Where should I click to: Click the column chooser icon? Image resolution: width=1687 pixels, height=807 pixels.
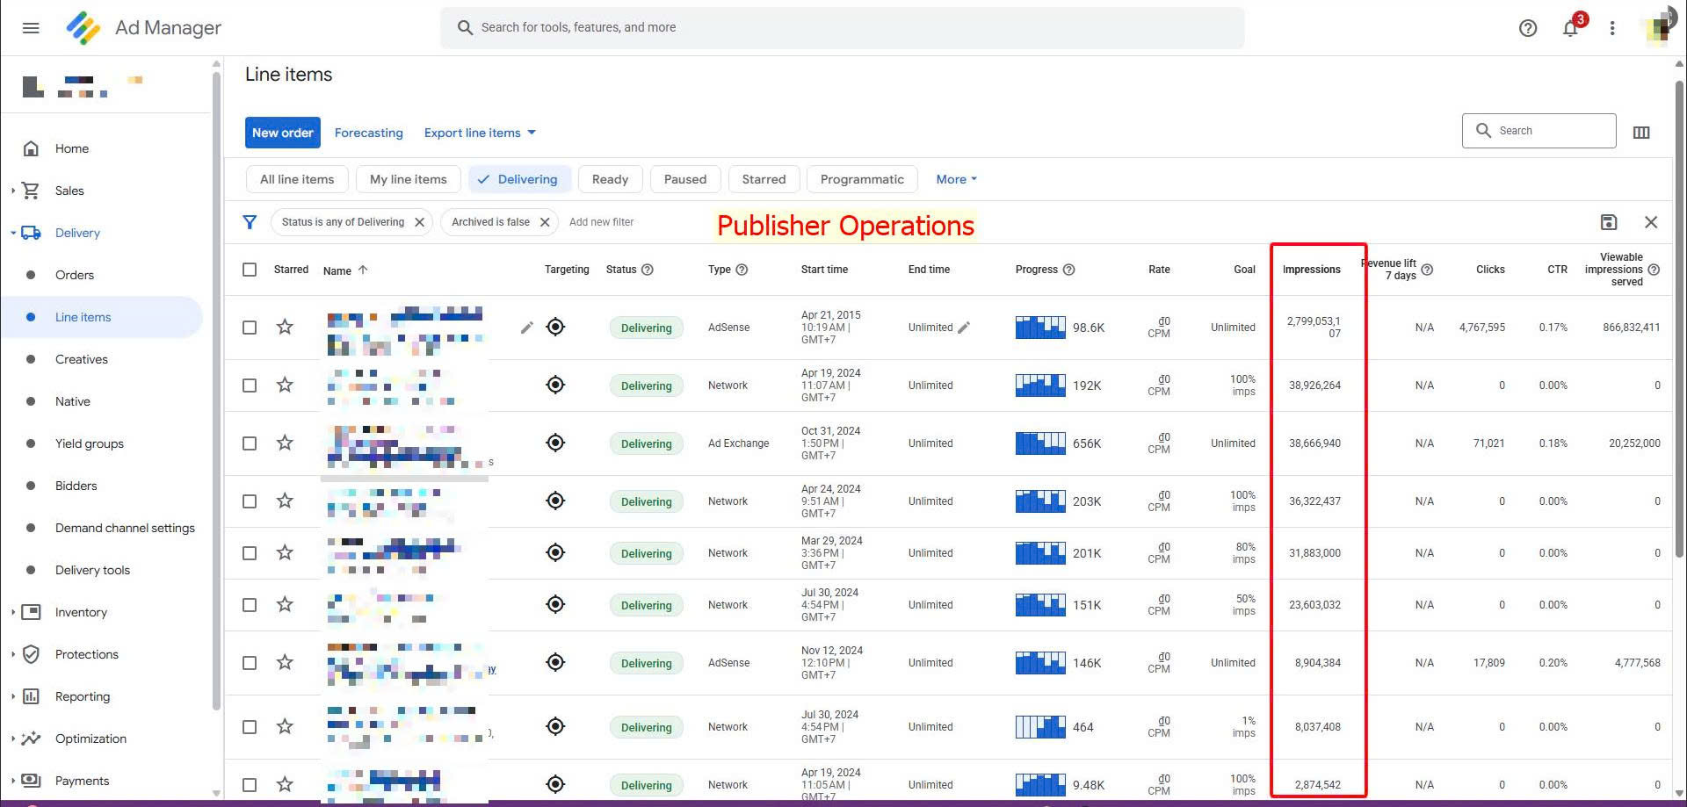tap(1641, 133)
